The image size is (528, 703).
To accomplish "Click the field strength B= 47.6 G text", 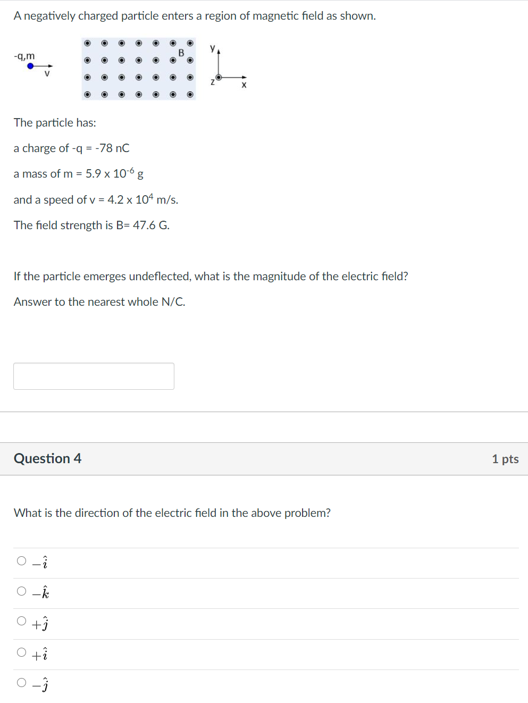I will (x=91, y=225).
